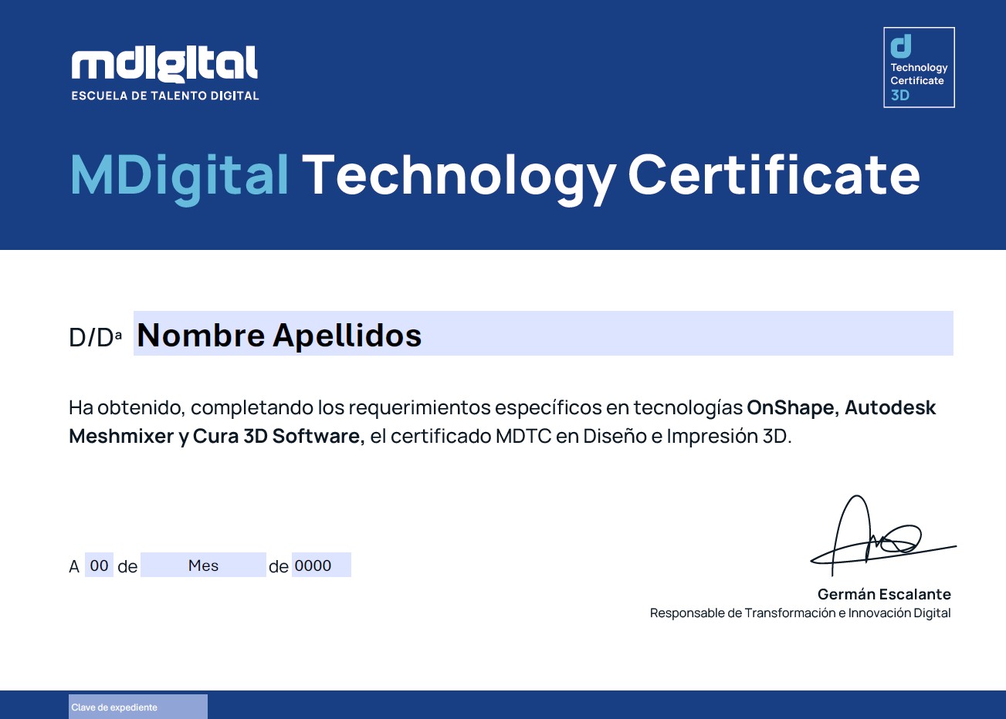The image size is (1006, 719).
Task: Select the year field showing 0000
Action: (x=320, y=565)
